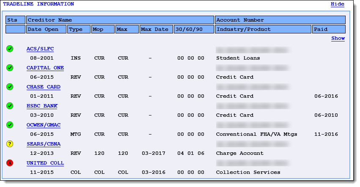Click the 30/60/90 column header

coord(194,30)
